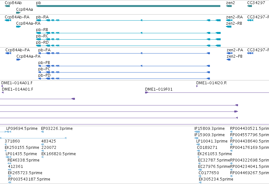Click the pb-RB transcript label

click(42, 30)
